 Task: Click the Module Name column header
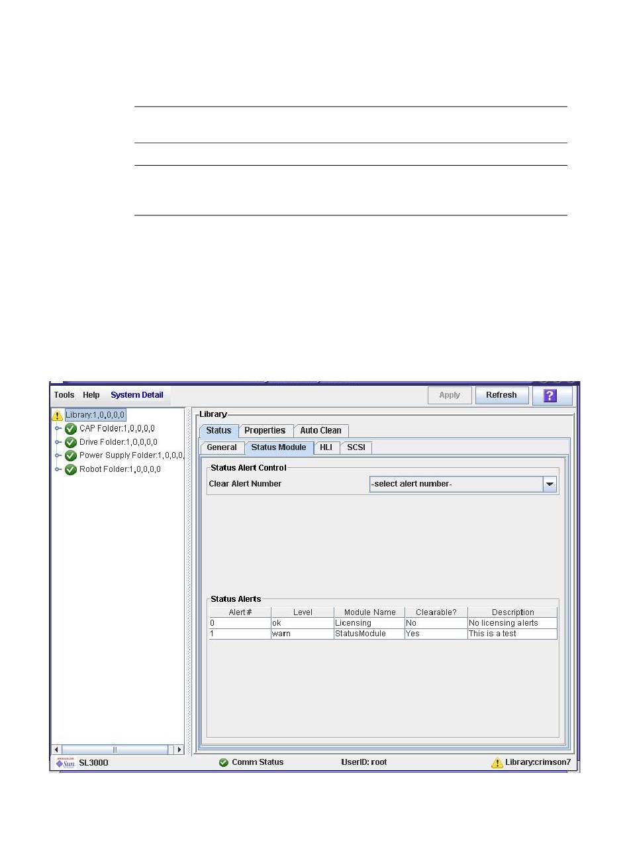[369, 612]
